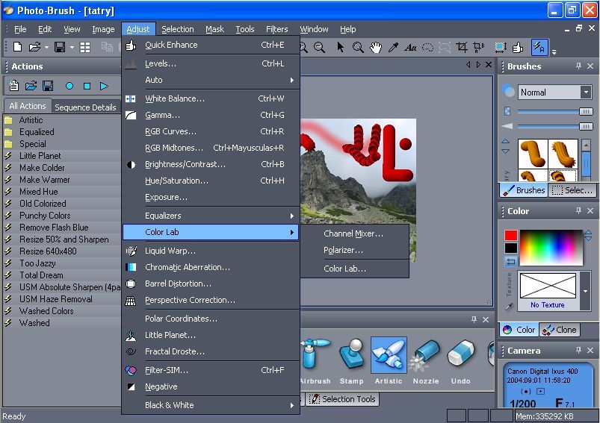
Task: Select the Text Aa tool
Action: pos(410,48)
